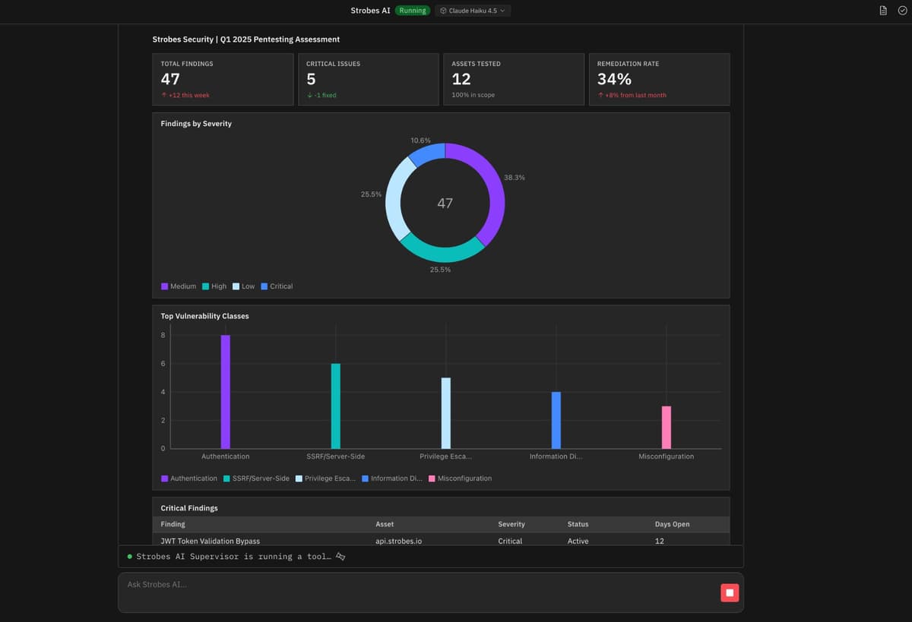Image resolution: width=912 pixels, height=622 pixels.
Task: Open the JWT Token Validation Bypass finding
Action: click(211, 541)
